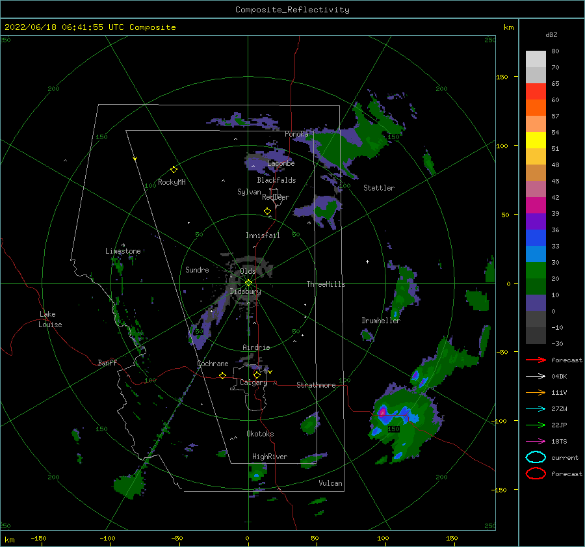585x547 pixels.
Task: Click the RockyMH map label
Action: [x=172, y=182]
